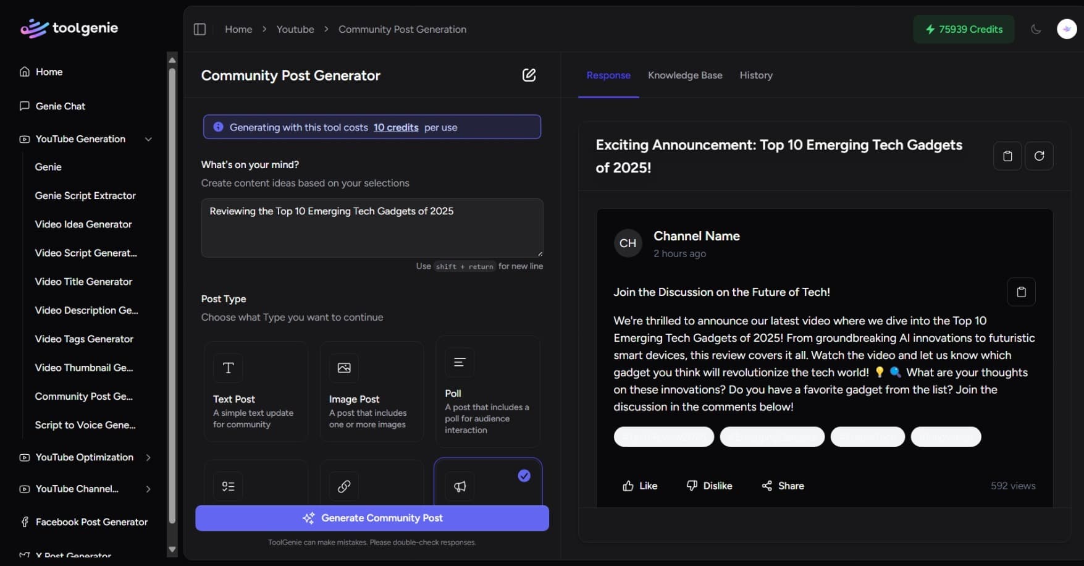The width and height of the screenshot is (1084, 566).
Task: Click the Generate Community Post button
Action: coord(372,518)
